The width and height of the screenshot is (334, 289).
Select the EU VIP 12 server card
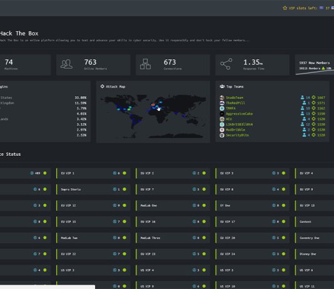[93, 206]
